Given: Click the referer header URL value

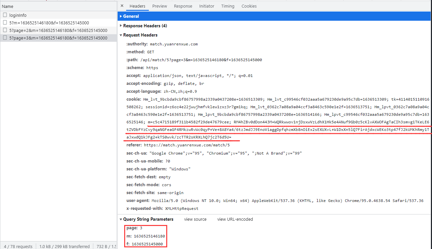Looking at the screenshot, I should [x=187, y=145].
